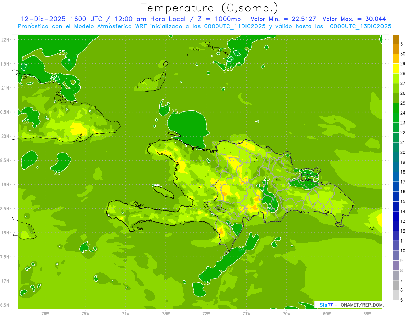Click the "21N" latitude label
The width and height of the screenshot is (412, 318).
(x=5, y=88)
